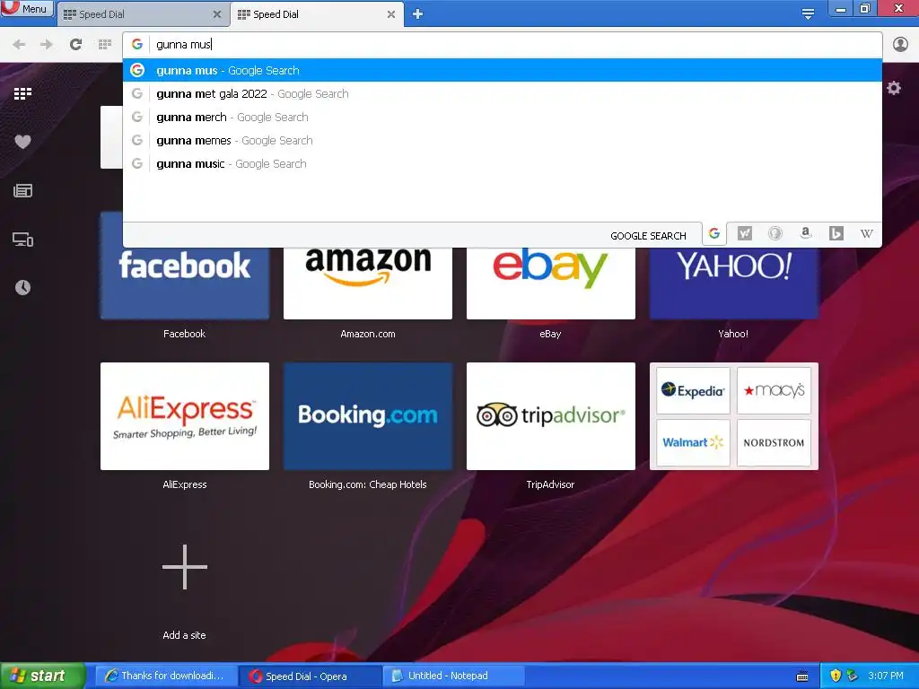Open Expedia in the shopping folder

coord(693,390)
